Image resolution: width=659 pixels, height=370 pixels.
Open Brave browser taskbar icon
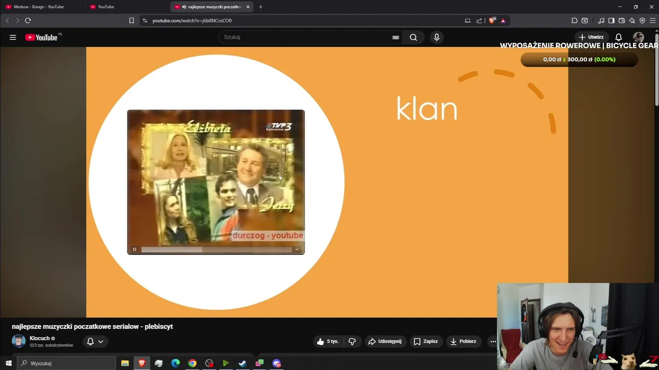142,363
